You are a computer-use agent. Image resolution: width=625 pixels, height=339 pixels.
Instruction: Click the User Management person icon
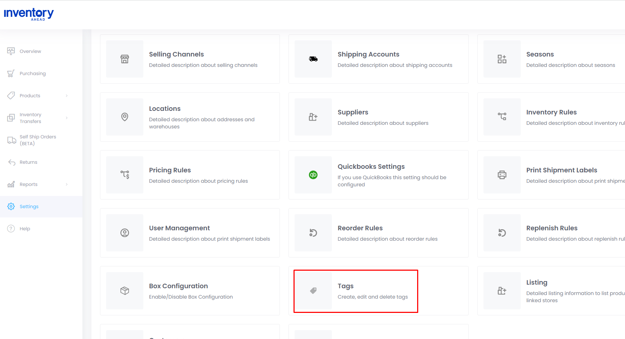125,233
